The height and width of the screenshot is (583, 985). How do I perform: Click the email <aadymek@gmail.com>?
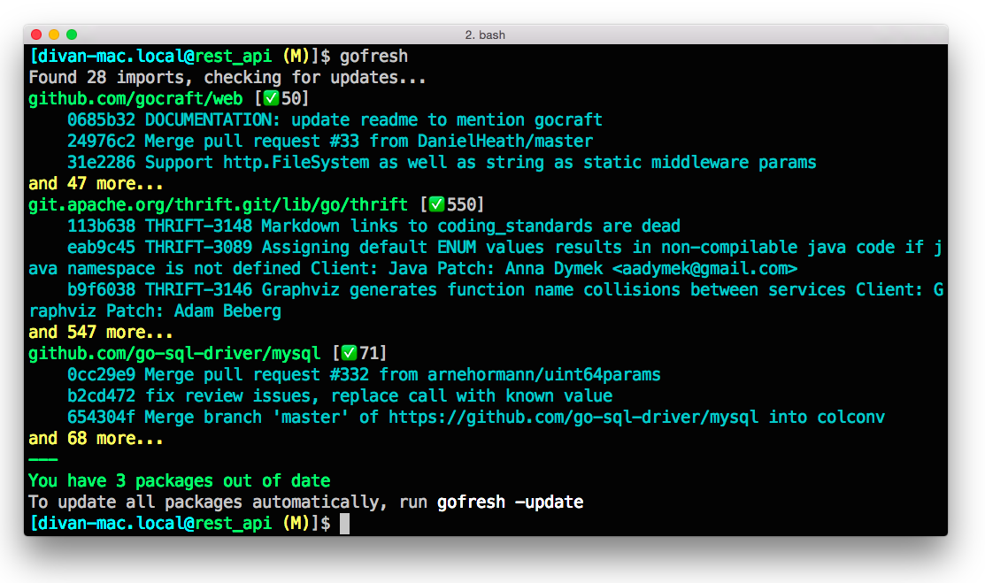(x=704, y=269)
